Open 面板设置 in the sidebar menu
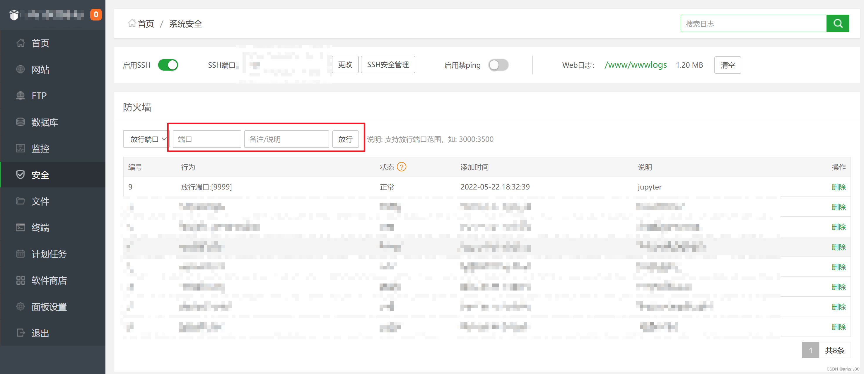The height and width of the screenshot is (374, 864). [x=49, y=307]
